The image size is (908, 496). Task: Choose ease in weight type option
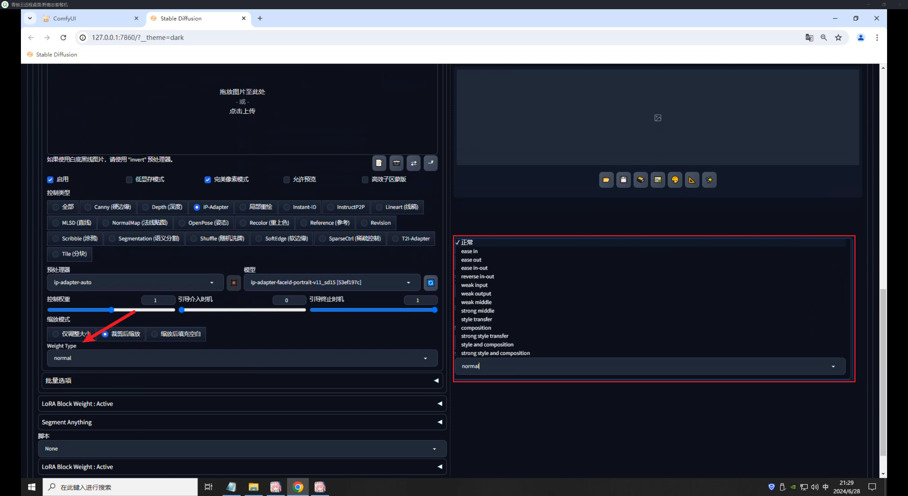click(469, 251)
